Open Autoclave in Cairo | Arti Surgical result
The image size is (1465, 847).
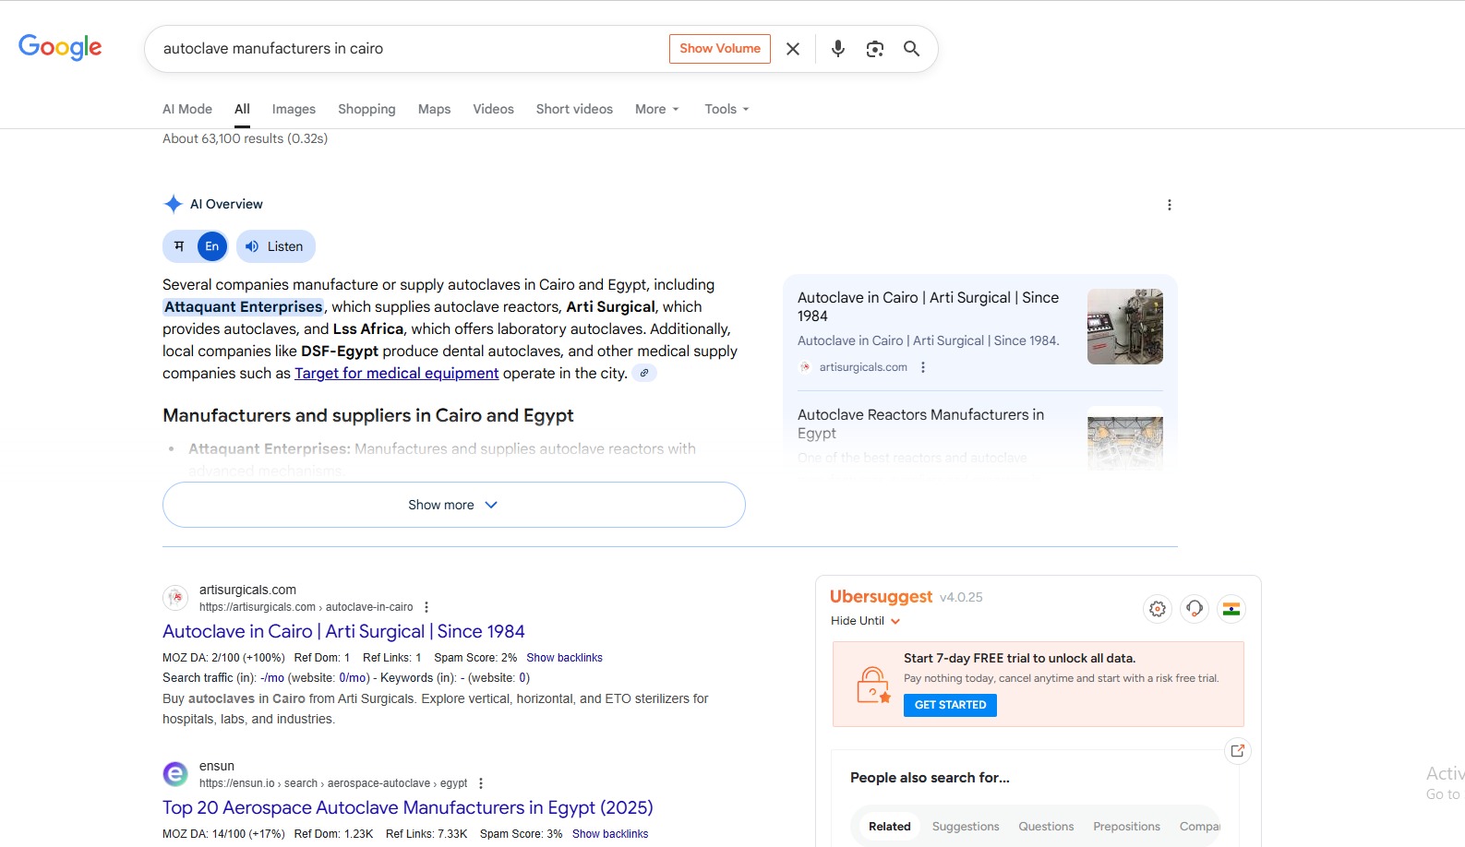tap(343, 631)
